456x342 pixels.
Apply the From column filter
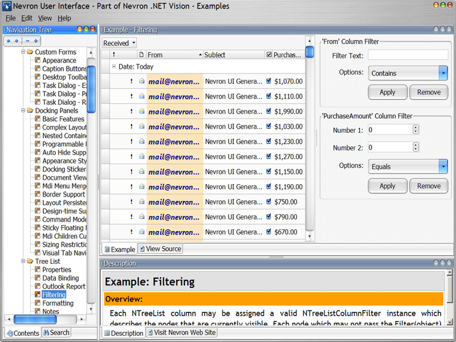[x=388, y=92]
